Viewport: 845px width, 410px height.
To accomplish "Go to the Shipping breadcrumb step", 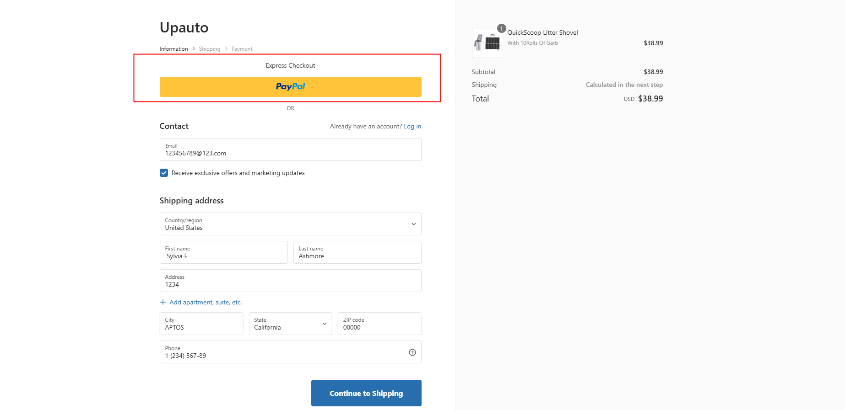I will click(209, 49).
